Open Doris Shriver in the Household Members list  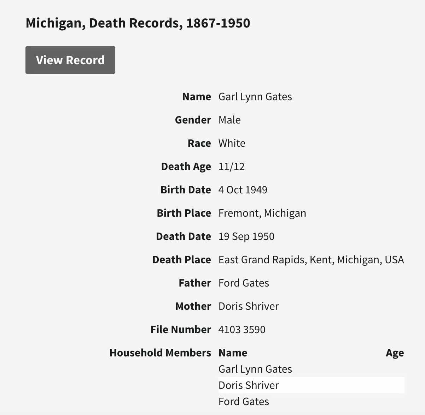pos(249,385)
